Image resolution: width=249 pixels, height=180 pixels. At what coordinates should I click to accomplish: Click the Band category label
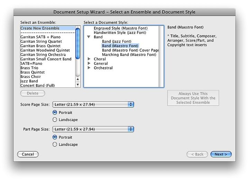tap(98, 37)
